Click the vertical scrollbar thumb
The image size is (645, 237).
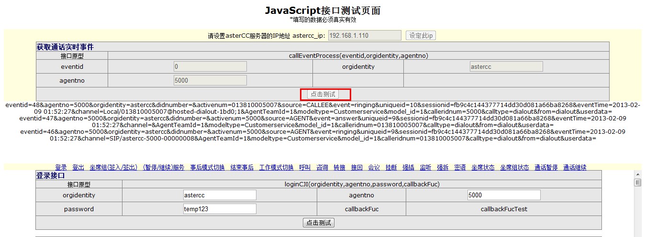[637, 183]
